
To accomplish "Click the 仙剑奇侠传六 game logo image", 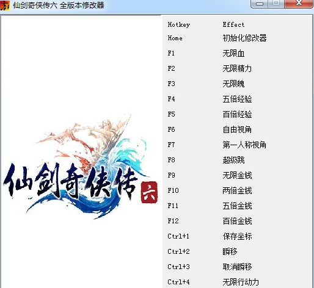I will pyautogui.click(x=80, y=166).
